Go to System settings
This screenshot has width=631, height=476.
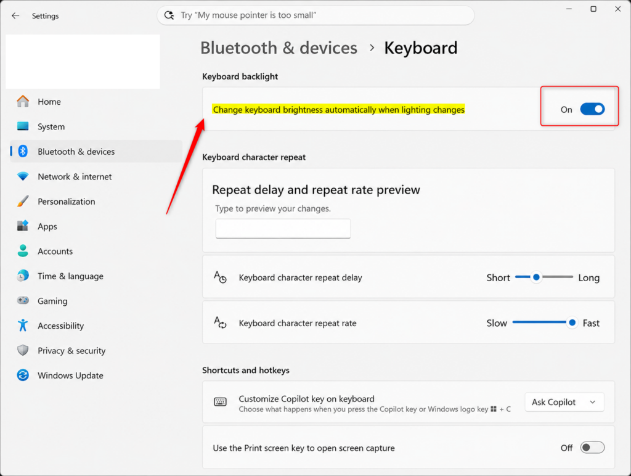click(96, 126)
